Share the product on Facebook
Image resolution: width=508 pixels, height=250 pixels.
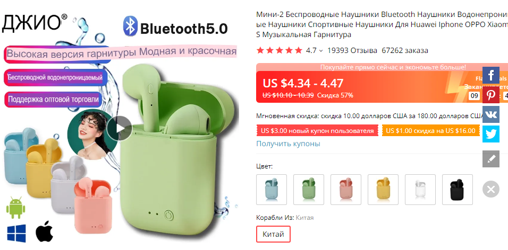491,75
